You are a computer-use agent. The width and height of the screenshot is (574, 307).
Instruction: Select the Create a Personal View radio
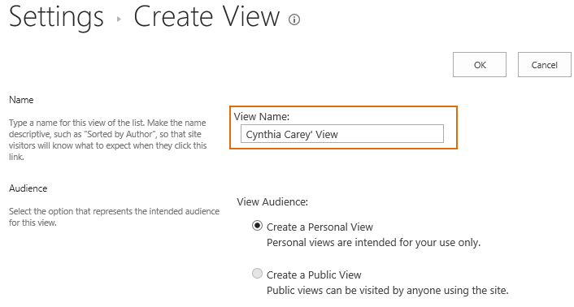258,226
